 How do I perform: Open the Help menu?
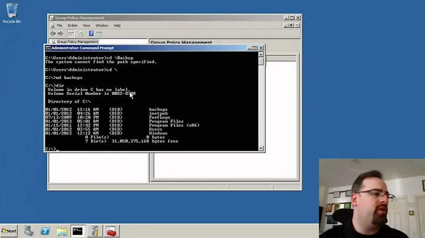pyautogui.click(x=117, y=25)
